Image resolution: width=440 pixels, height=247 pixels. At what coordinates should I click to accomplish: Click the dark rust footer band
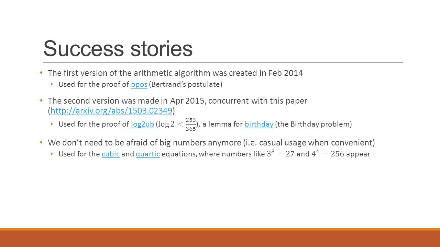(220, 239)
